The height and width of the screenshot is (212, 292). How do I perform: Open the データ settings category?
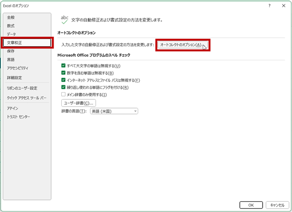(x=12, y=34)
